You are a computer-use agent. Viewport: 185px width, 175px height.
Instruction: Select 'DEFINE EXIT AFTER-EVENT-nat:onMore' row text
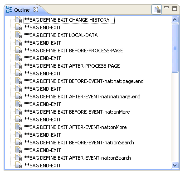coord(75,127)
